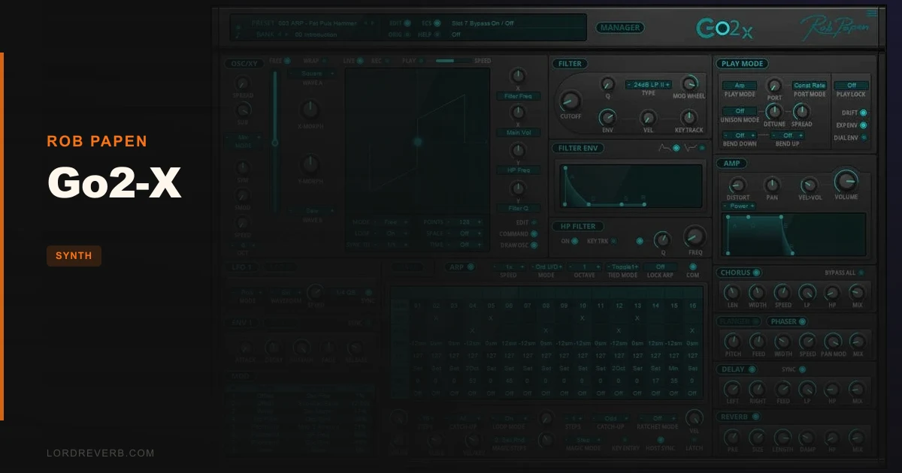Click the HP Filter FREQ knob
Image resolution: width=902 pixels, height=473 pixels.
695,237
